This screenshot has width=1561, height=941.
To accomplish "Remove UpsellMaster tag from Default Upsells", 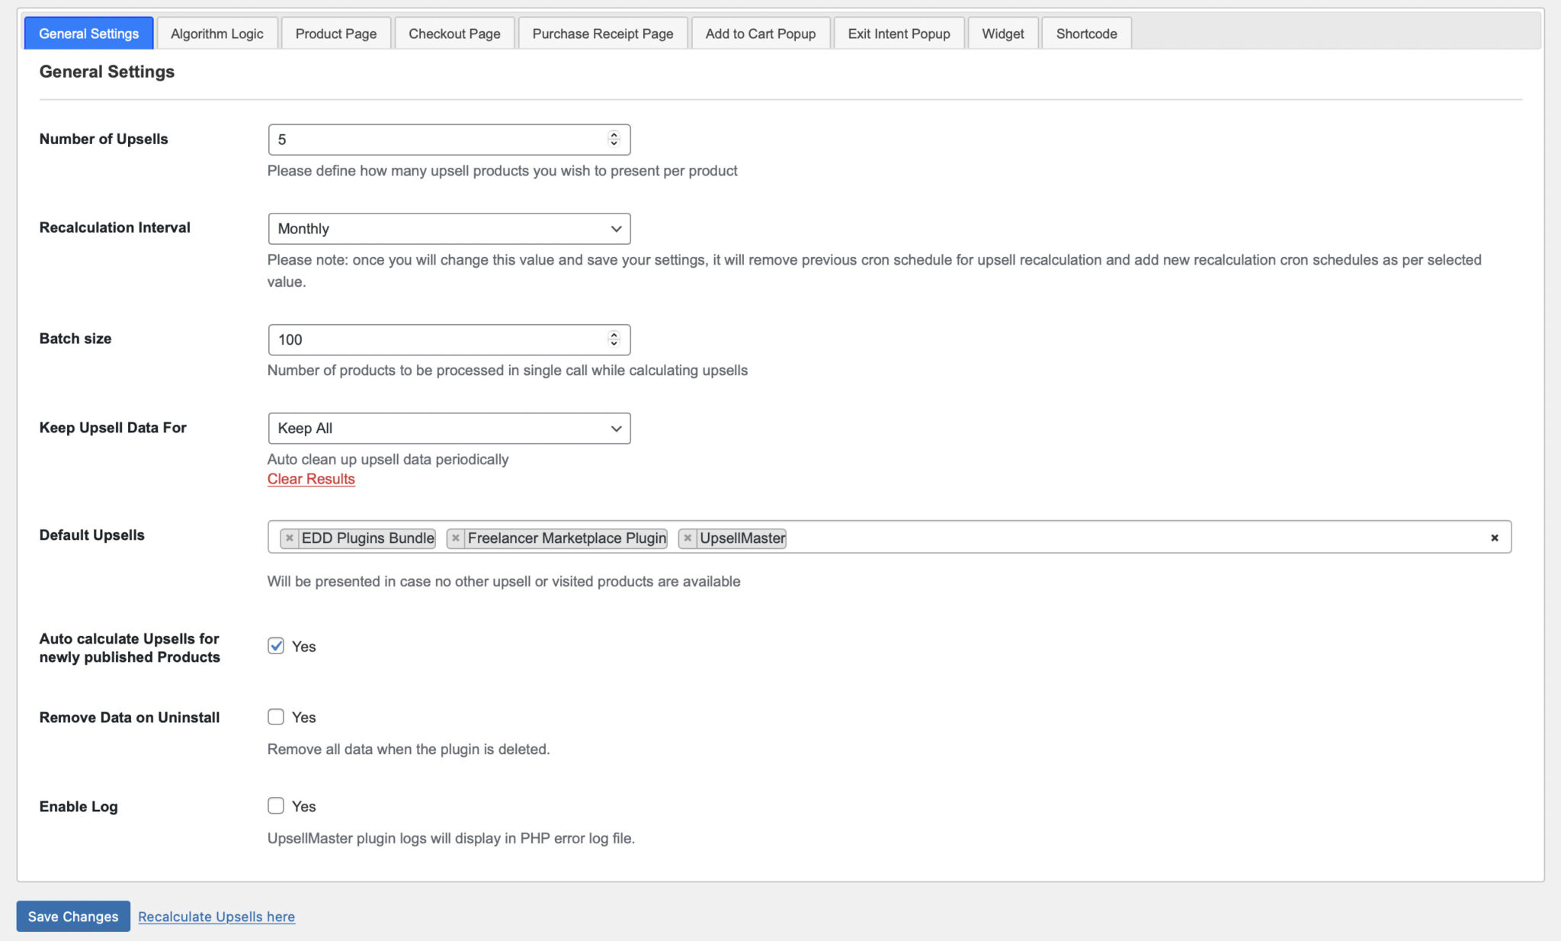I will tap(688, 538).
